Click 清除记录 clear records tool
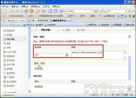This screenshot has height=98, width=136. (129, 25)
